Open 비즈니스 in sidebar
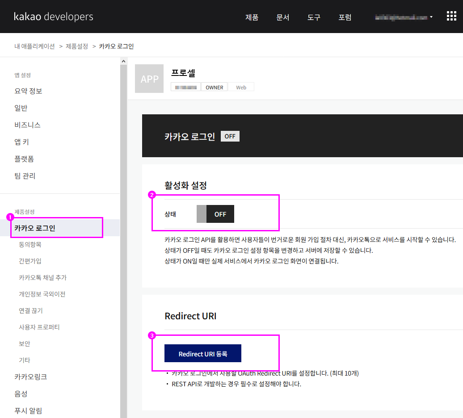The image size is (463, 418). point(27,125)
